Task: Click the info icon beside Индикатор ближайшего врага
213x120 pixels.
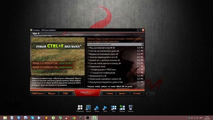Action: pyautogui.click(x=117, y=54)
